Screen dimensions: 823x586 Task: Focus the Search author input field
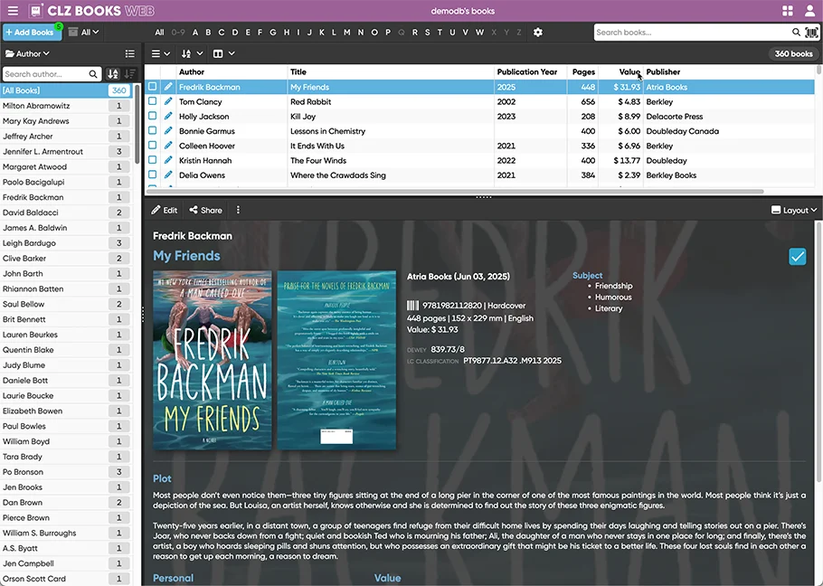pyautogui.click(x=45, y=74)
